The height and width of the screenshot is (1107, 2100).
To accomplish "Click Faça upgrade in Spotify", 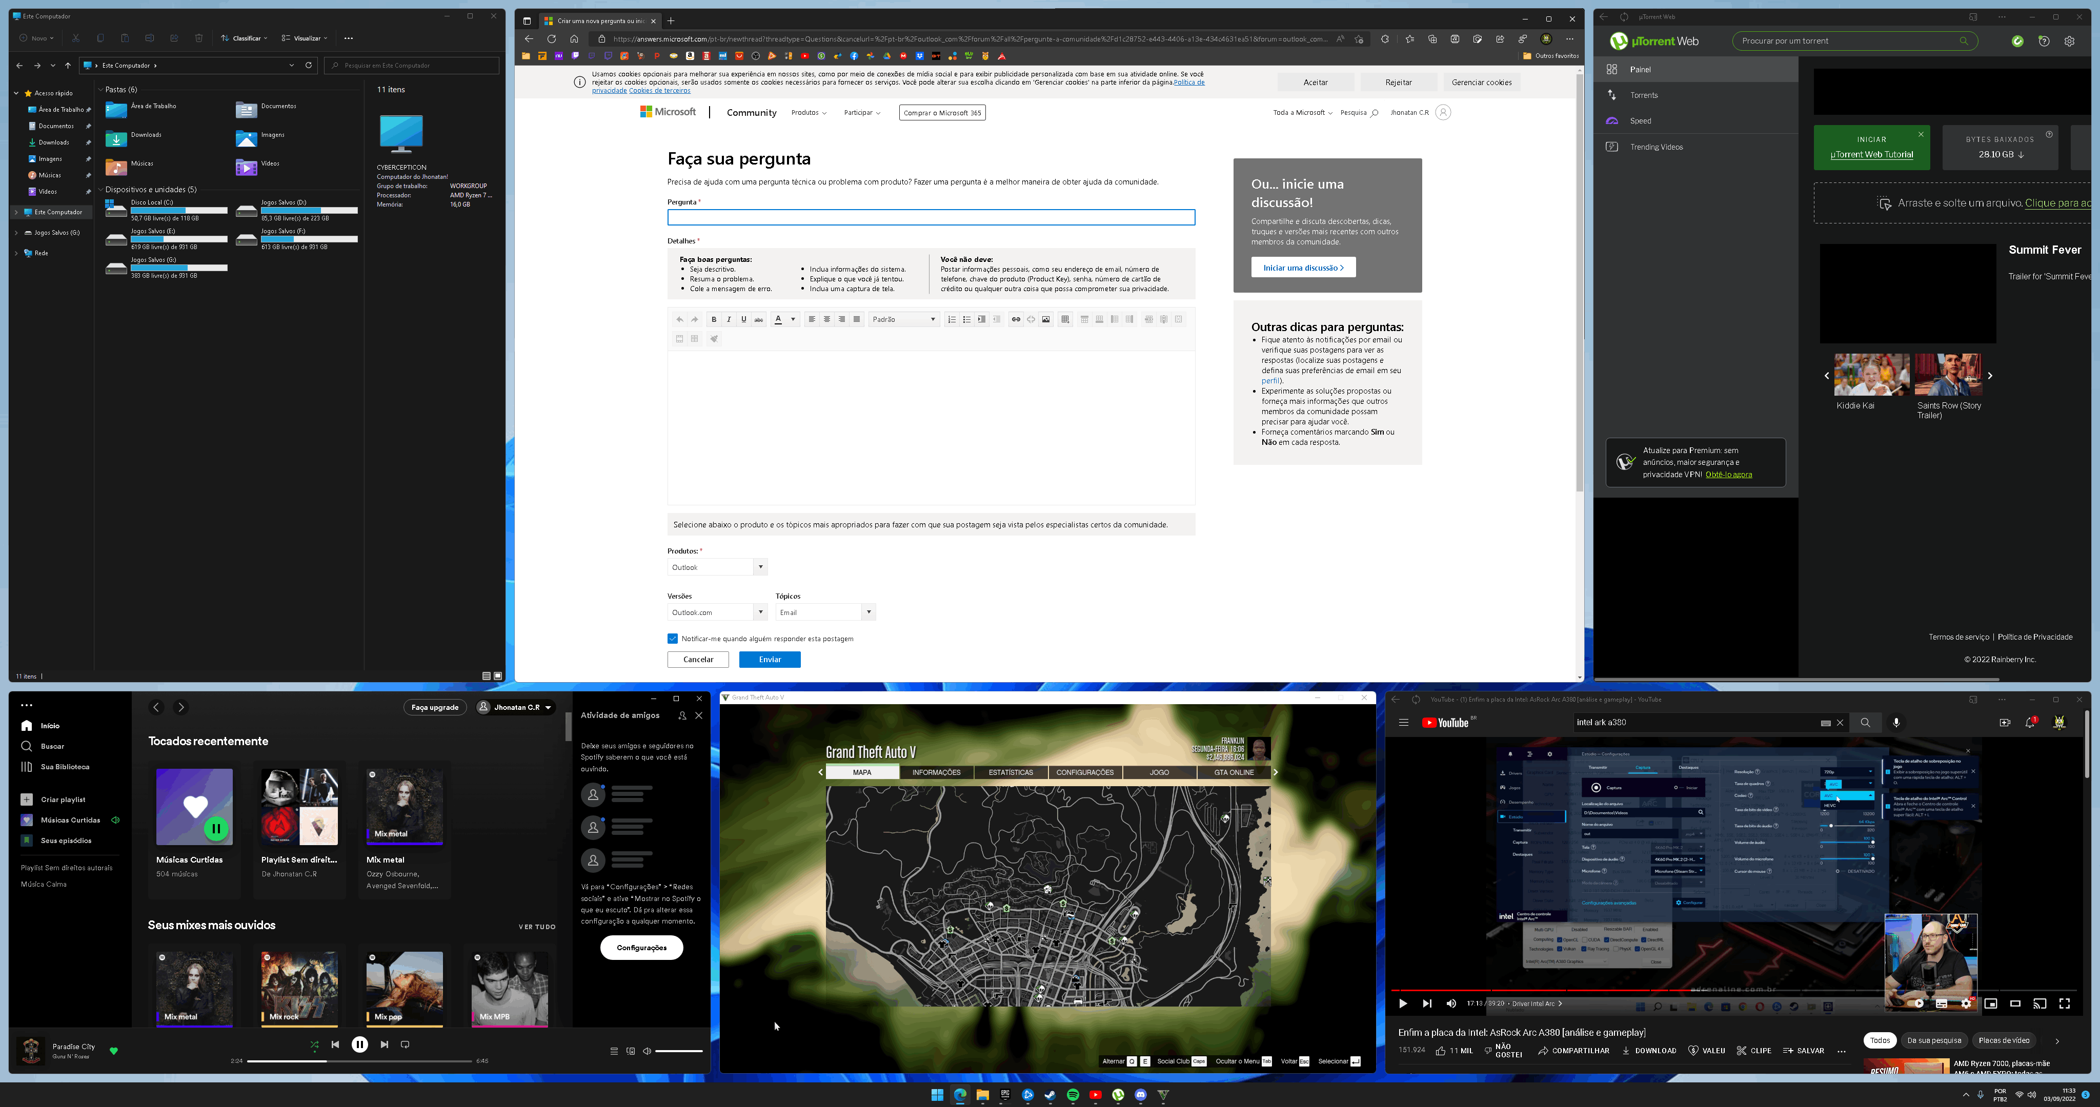I will click(x=435, y=707).
